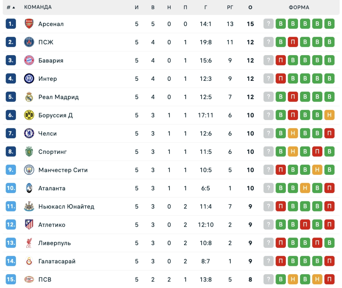Click the Newcastle United crest

tap(29, 207)
